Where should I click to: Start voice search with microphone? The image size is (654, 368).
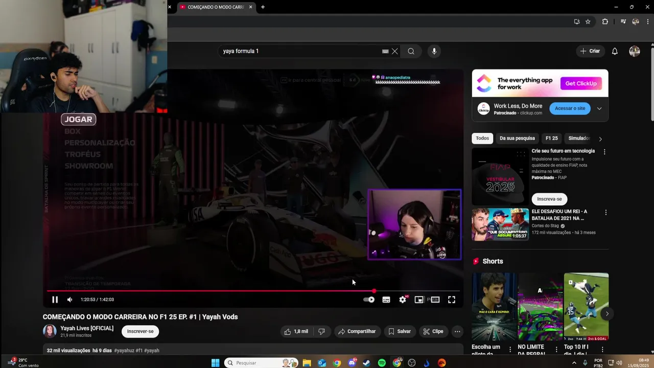point(434,51)
